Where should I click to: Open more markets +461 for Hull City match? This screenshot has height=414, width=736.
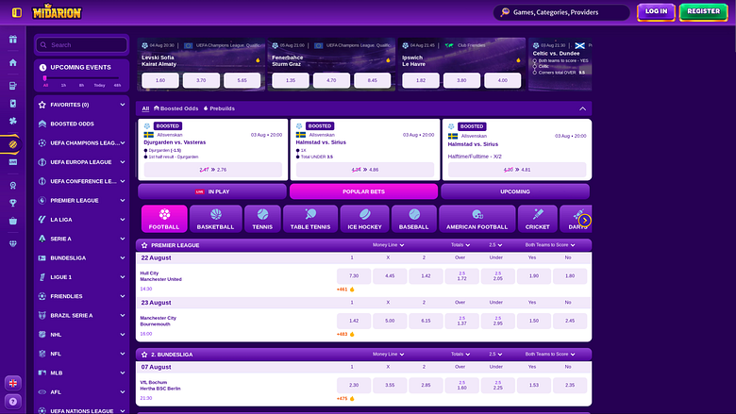click(x=345, y=290)
